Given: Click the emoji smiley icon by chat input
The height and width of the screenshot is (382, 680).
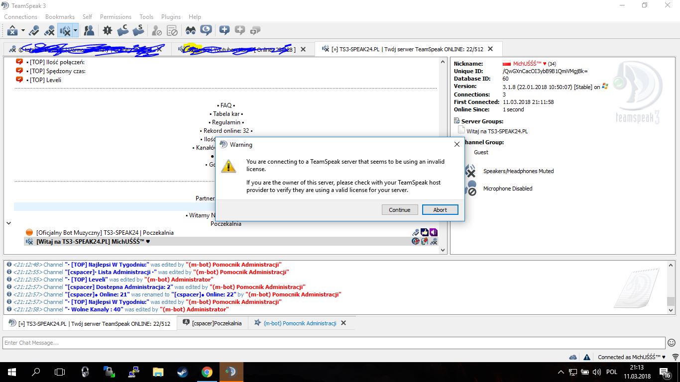Looking at the screenshot, I should [672, 343].
